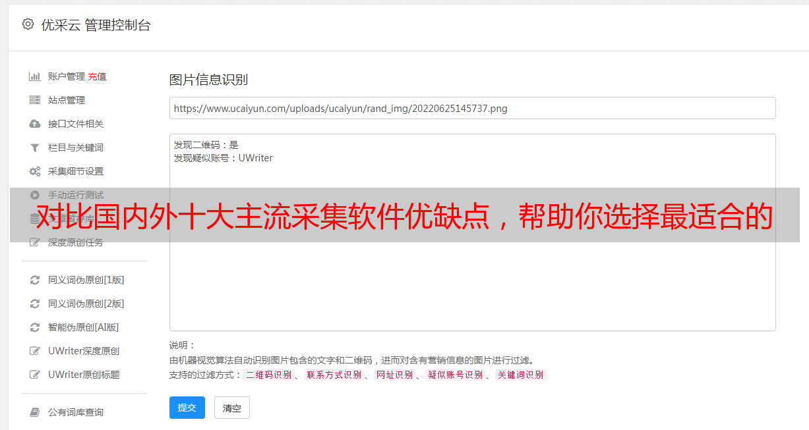Image resolution: width=809 pixels, height=430 pixels.
Task: Click the refresh icon for 智能伪原创[AI版]
Action: point(35,327)
